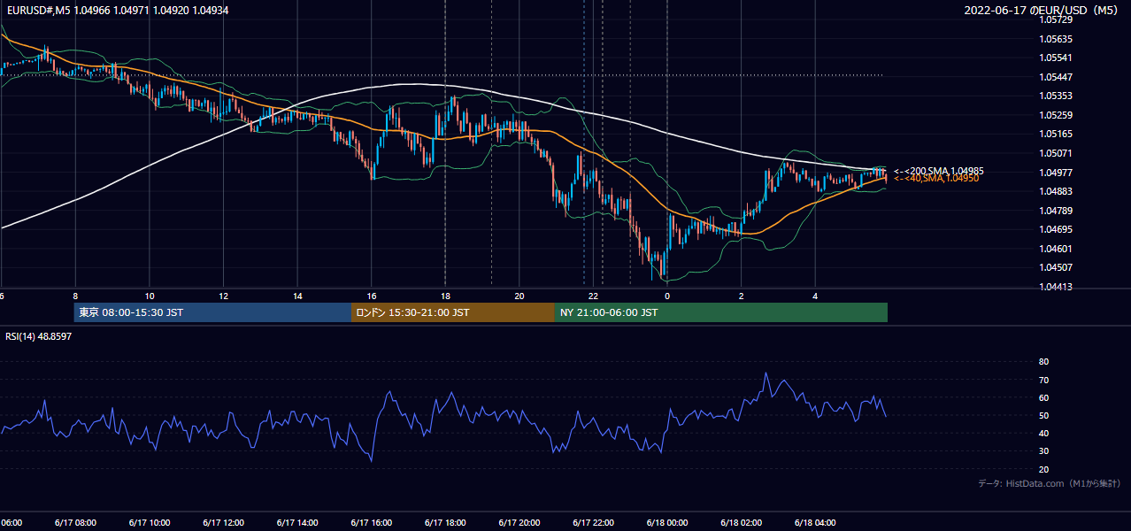Click the 6/17 16:00 bottom time label
The image size is (1131, 531).
pyautogui.click(x=371, y=522)
